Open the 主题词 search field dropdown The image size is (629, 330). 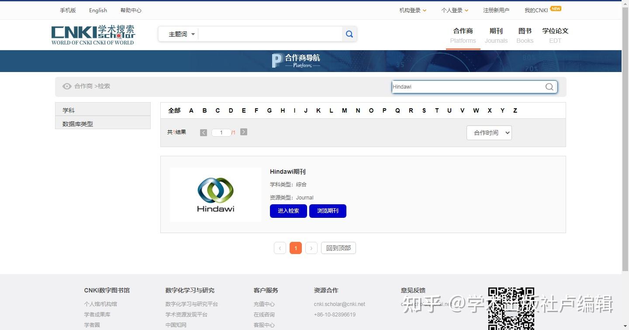pos(182,34)
